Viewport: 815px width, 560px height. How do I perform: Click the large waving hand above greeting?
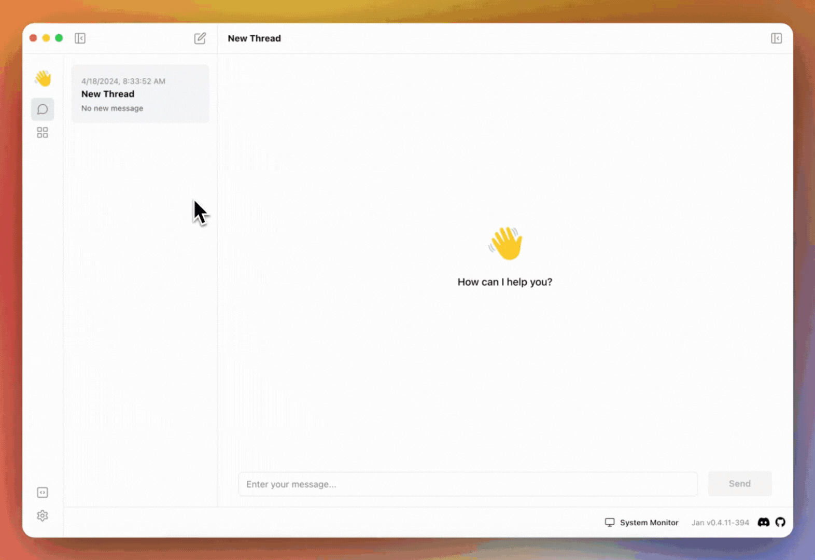[x=505, y=243]
